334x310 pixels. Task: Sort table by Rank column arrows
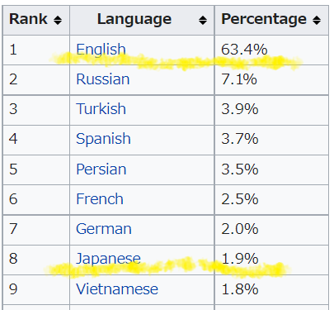pyautogui.click(x=58, y=20)
